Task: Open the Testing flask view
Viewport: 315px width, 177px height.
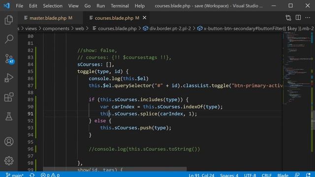Action: pyautogui.click(x=9, y=117)
